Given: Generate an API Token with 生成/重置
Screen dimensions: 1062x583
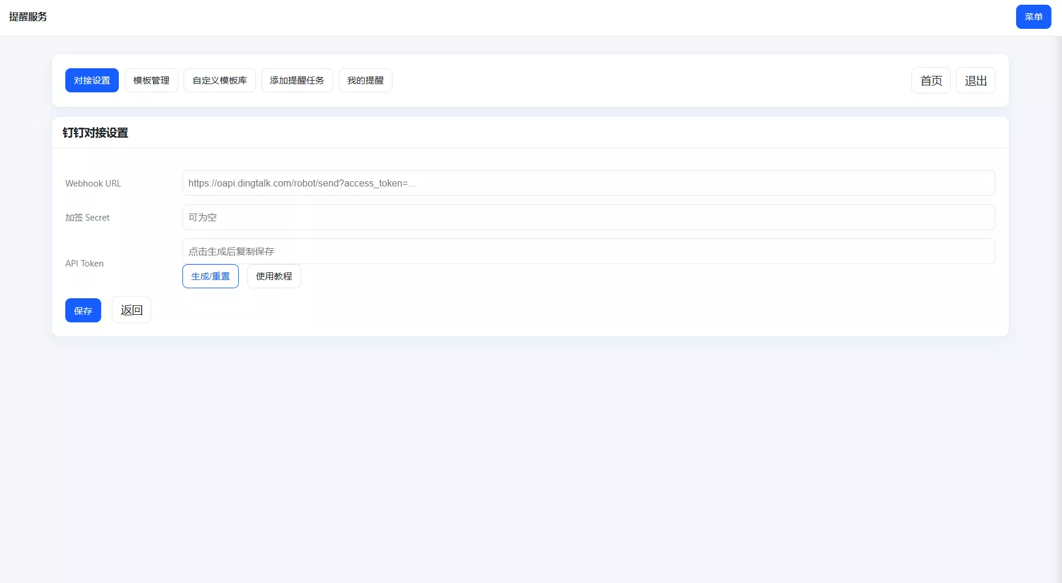Looking at the screenshot, I should 210,276.
